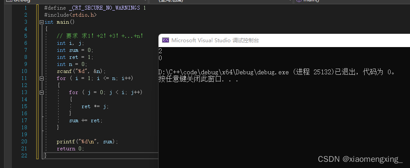This screenshot has height=168, width=410.
Task: Open the global scope dropdown arrow
Action: pyautogui.click(x=291, y=1)
